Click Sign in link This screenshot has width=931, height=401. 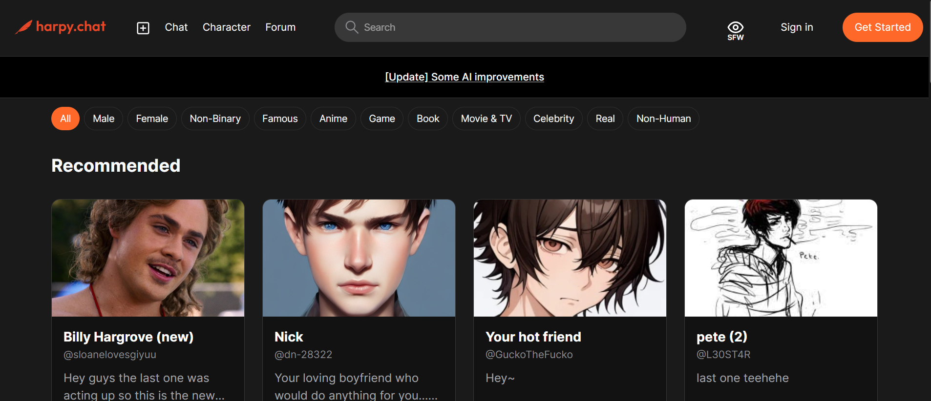[x=797, y=27]
